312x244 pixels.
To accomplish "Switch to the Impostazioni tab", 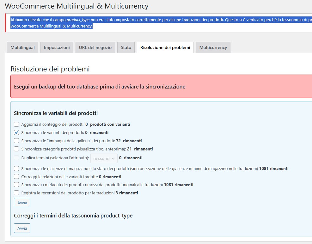I will click(x=57, y=47).
